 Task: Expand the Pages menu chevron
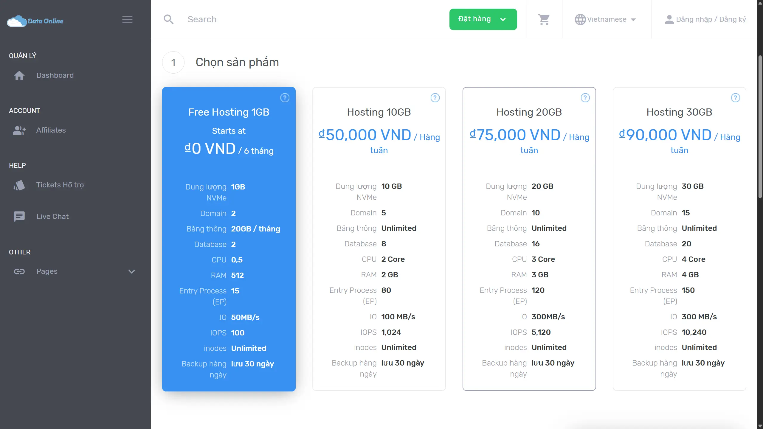(131, 271)
